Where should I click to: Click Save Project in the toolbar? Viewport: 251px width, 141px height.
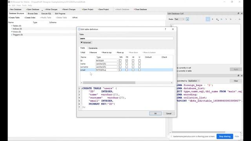click(104, 9)
